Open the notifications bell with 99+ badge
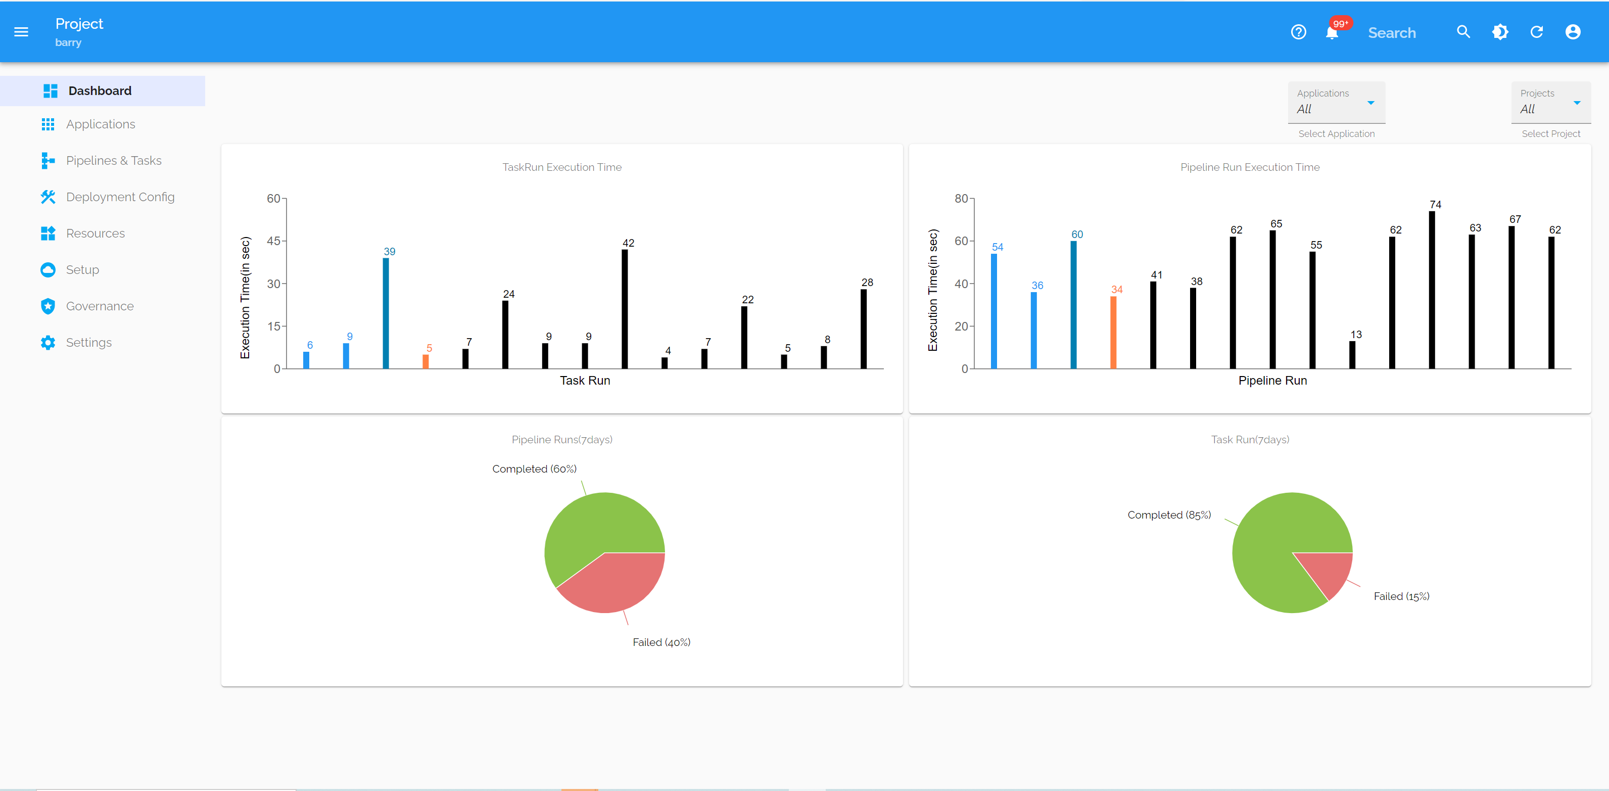 pos(1332,32)
